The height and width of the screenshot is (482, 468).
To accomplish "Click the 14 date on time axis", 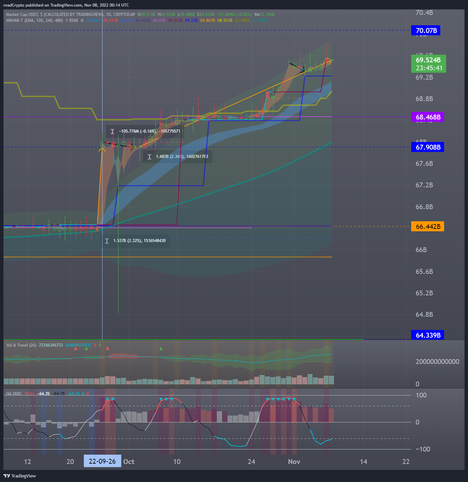I will 363,462.
